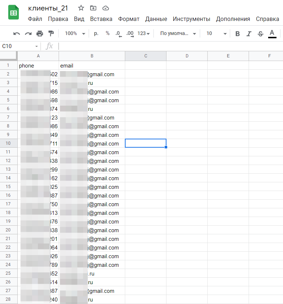This screenshot has width=283, height=304.
Task: Click the Move to folder icon
Action: pos(93,8)
